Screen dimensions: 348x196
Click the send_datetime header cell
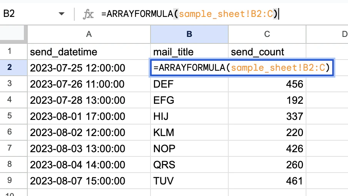(x=89, y=51)
